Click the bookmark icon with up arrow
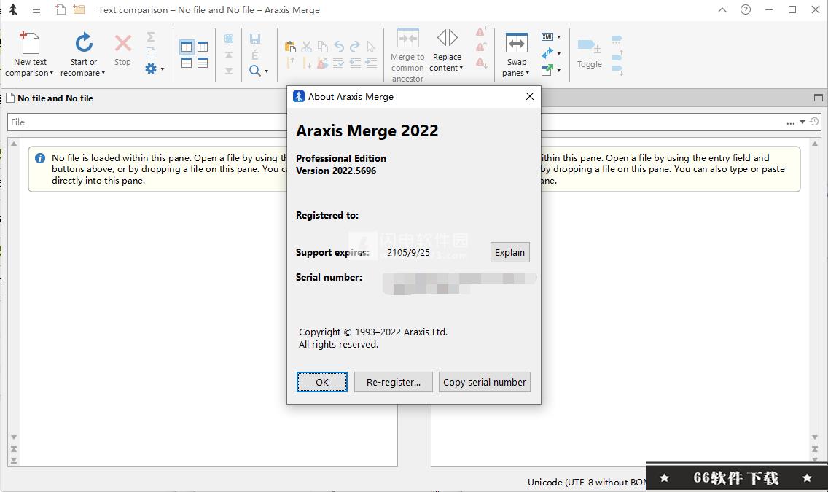This screenshot has height=492, width=828. pyautogui.click(x=617, y=55)
